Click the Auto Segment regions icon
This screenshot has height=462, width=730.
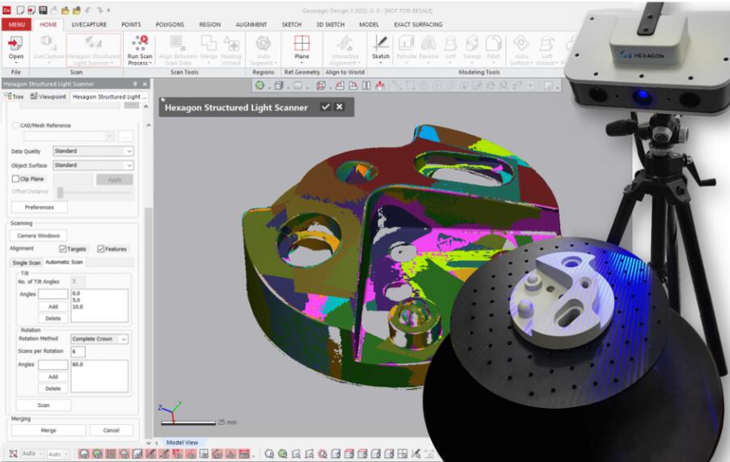pyautogui.click(x=264, y=44)
